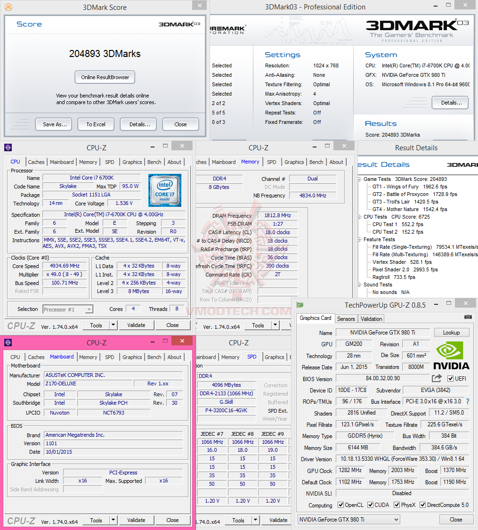Click the orange 3DMark Score window icon
Image resolution: width=478 pixels, height=530 pixels.
pos(8,7)
